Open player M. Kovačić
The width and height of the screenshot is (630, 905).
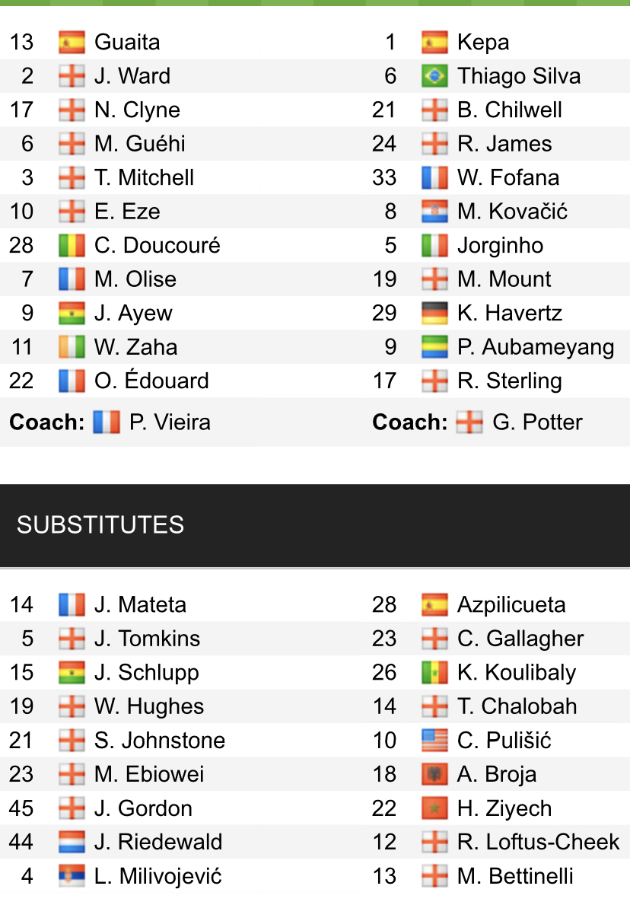pos(512,212)
